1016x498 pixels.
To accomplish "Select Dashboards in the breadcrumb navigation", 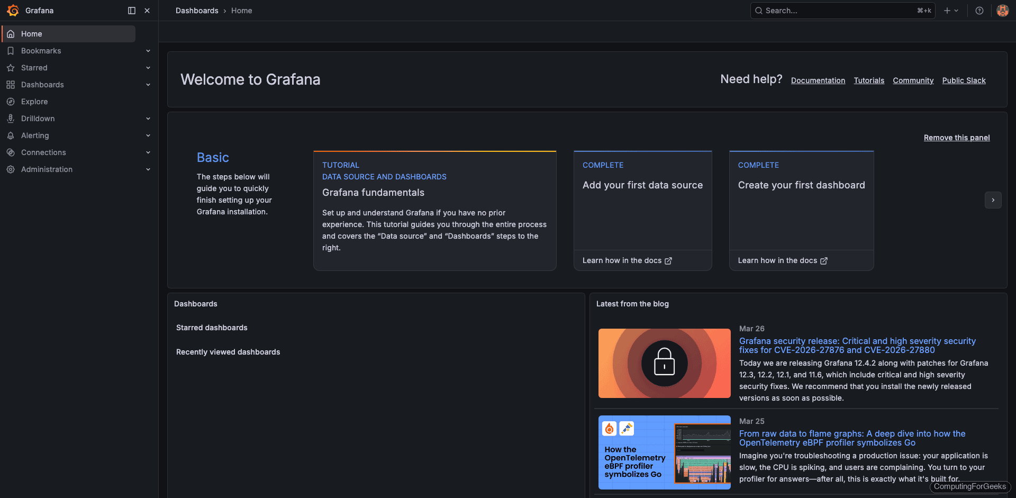I will [x=197, y=10].
